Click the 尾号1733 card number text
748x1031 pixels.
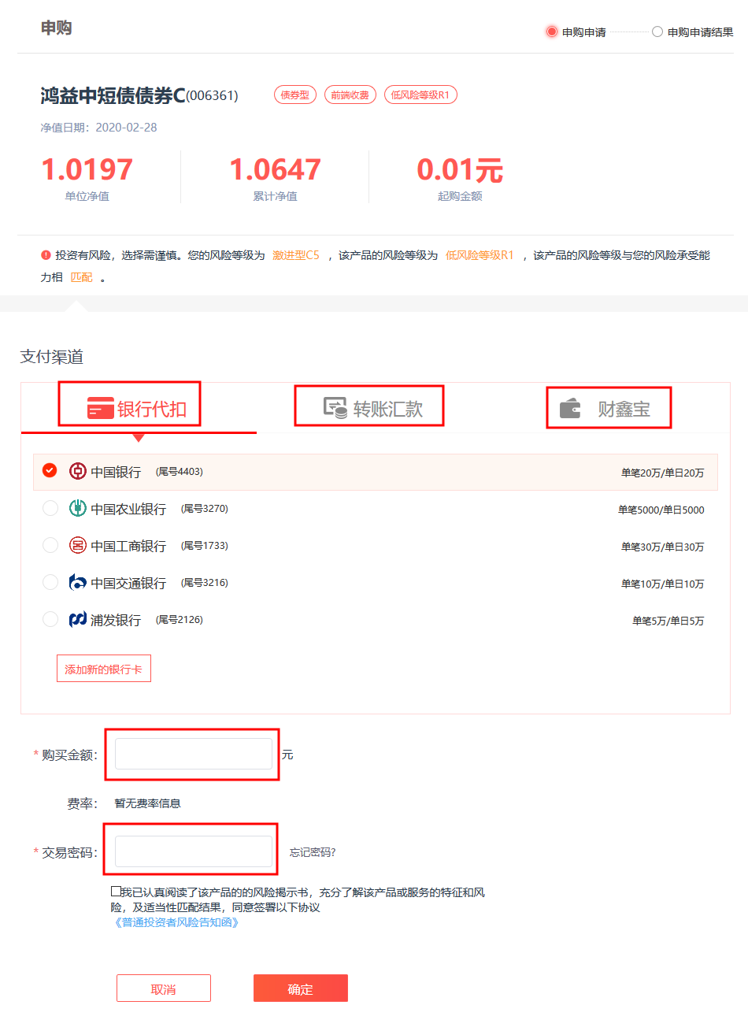coord(205,546)
